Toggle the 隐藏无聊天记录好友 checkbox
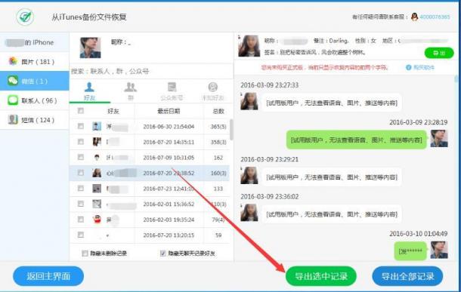The height and width of the screenshot is (292, 461). (x=163, y=254)
